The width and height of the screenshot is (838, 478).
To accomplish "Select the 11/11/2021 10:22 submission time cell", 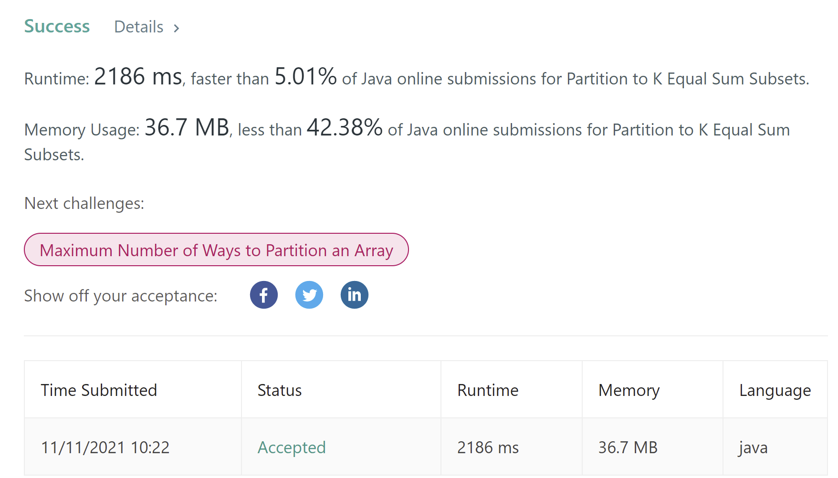I will coord(105,447).
